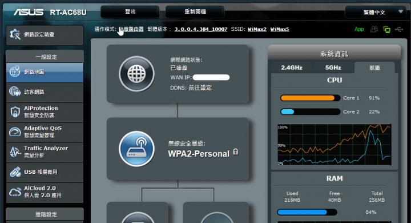Switch to the 2.4GHz tab
411x223 pixels.
coord(292,68)
